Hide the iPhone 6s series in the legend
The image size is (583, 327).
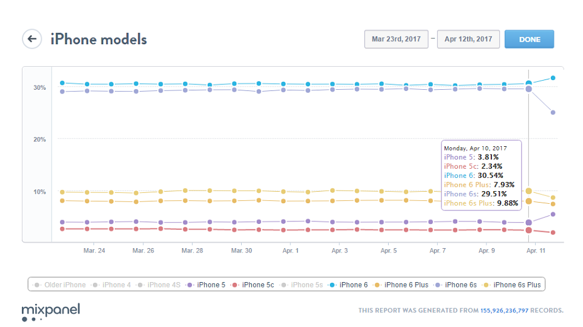(x=455, y=285)
